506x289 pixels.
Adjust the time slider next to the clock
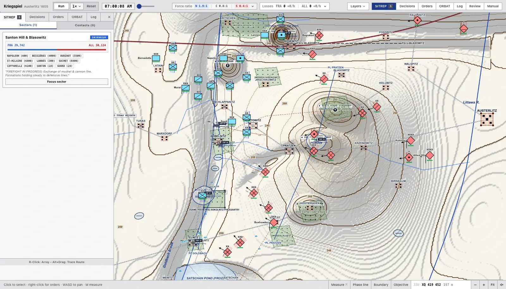[146, 6]
